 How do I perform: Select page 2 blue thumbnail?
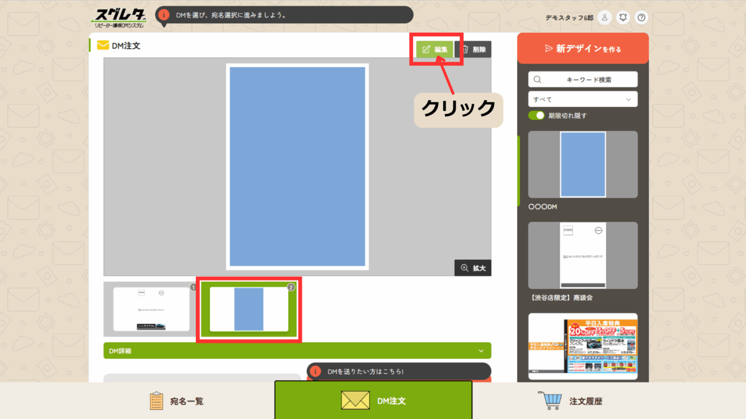(249, 309)
